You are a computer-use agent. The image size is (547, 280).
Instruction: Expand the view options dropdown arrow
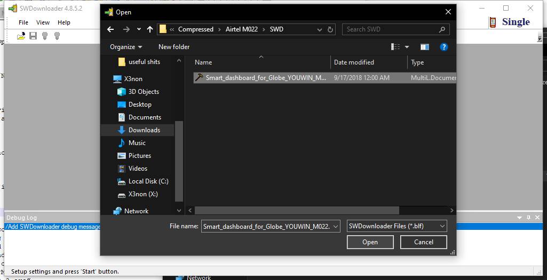(x=407, y=47)
